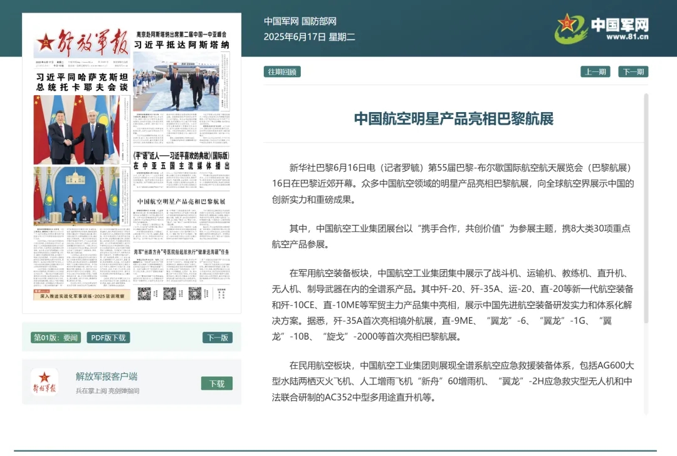Image resolution: width=677 pixels, height=456 pixels.
Task: Click the rightmost QR code on the newspaper page
Action: tap(194, 293)
